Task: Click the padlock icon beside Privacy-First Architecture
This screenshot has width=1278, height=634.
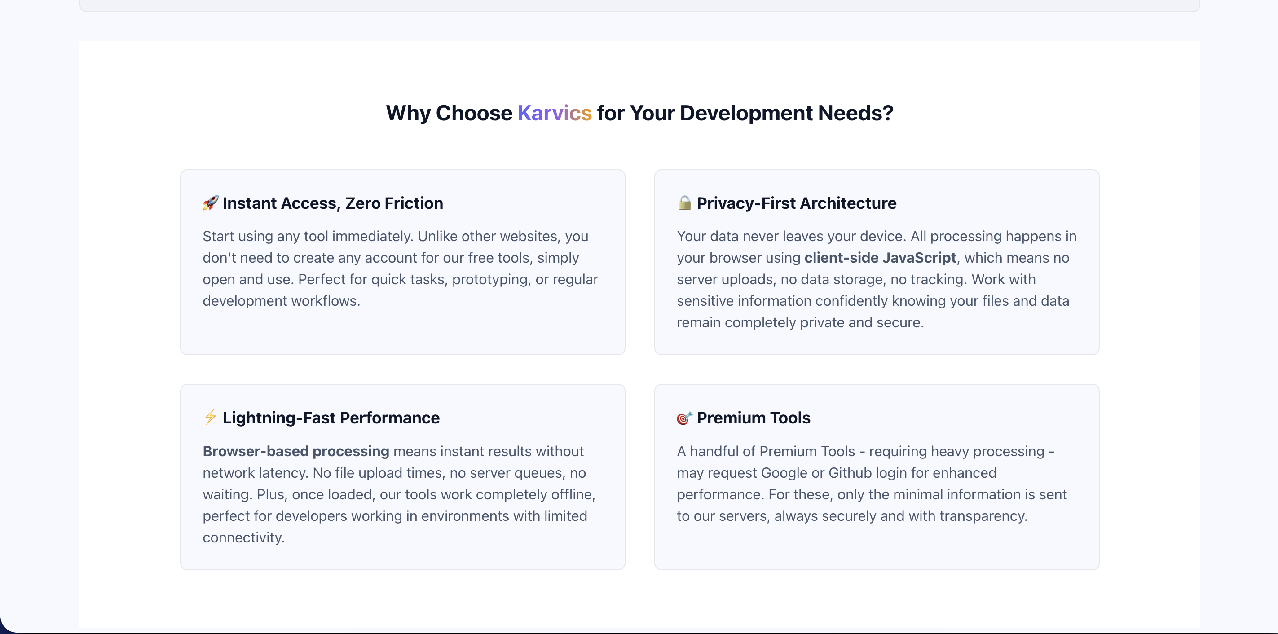Action: click(684, 203)
